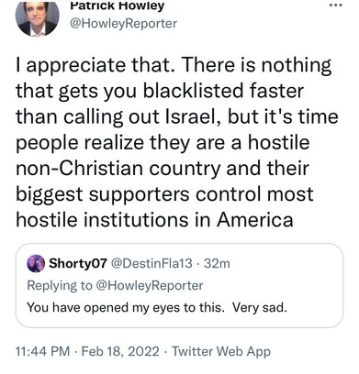Click the word "blacklisted" in the tweet
Screen dimensions: 359x374
[194, 91]
